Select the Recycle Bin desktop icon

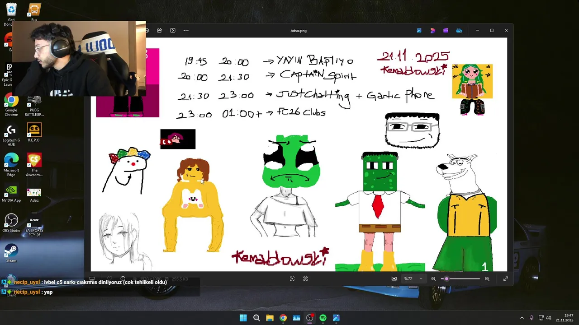(x=11, y=14)
